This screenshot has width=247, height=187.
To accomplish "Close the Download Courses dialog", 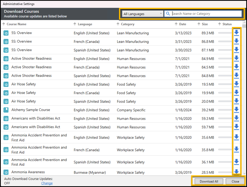I will (x=235, y=181).
